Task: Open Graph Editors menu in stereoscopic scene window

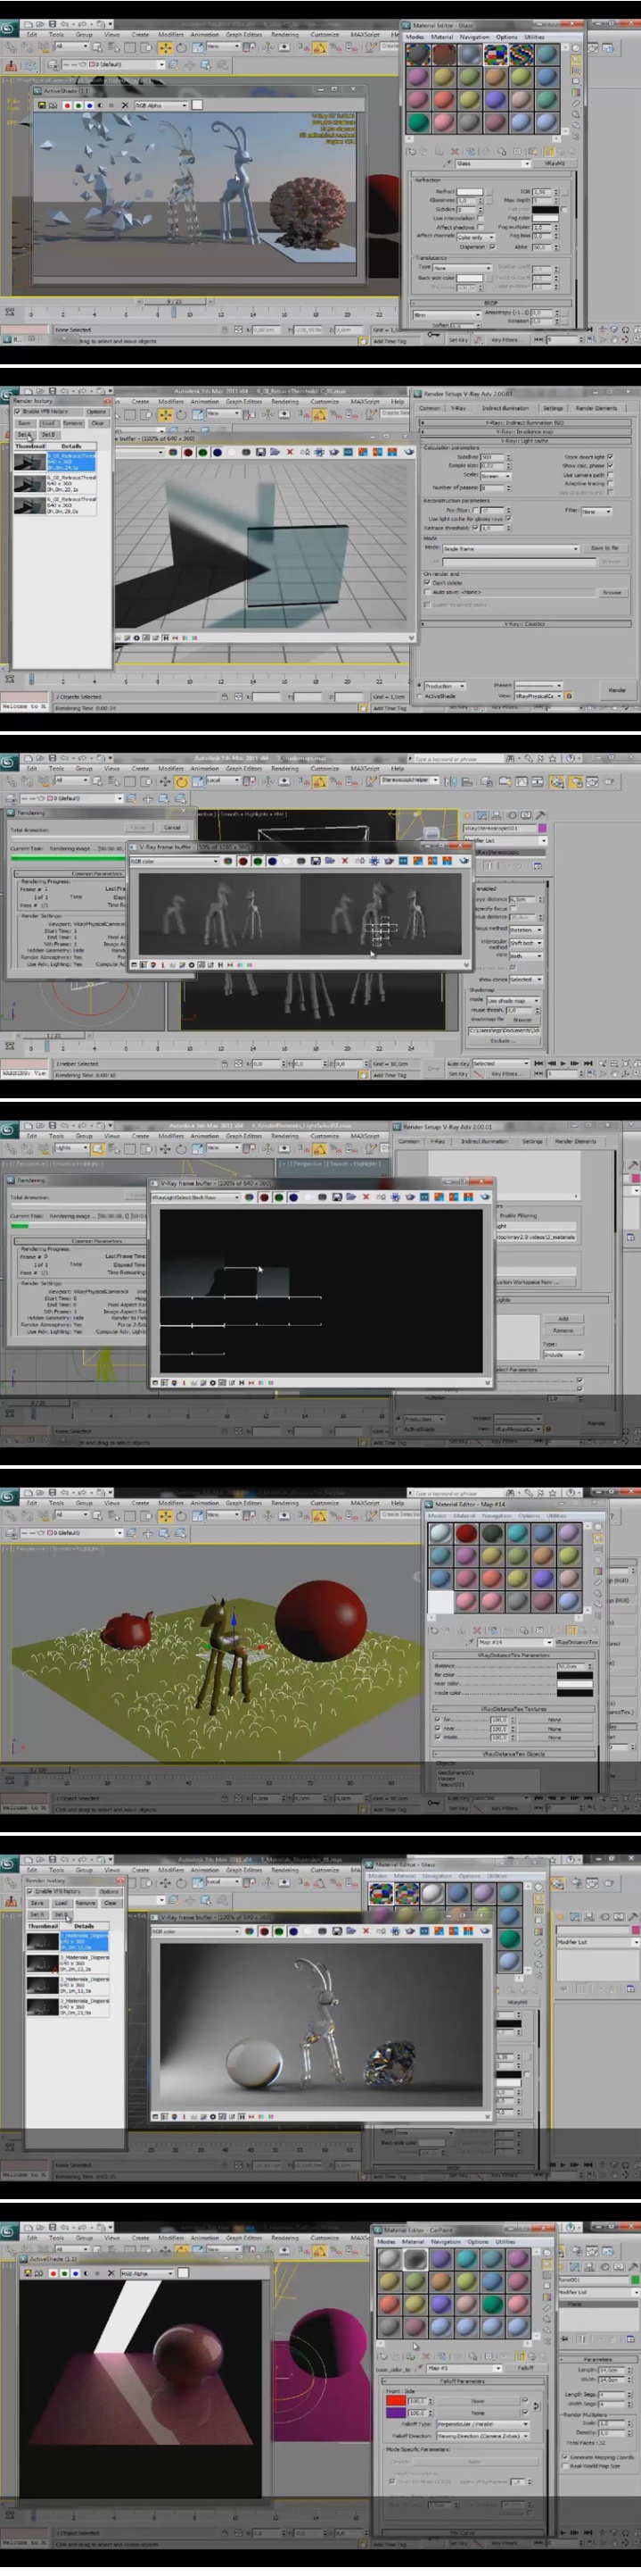Action: tap(243, 769)
